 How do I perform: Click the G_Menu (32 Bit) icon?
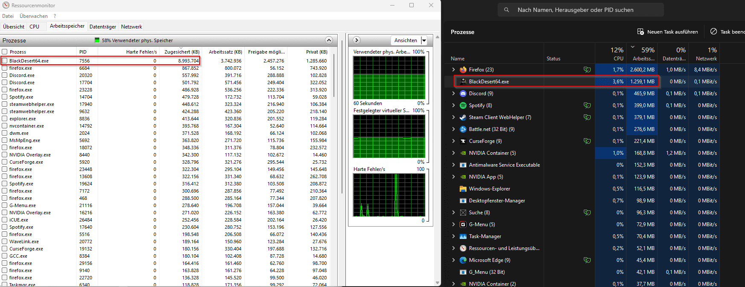tap(463, 272)
